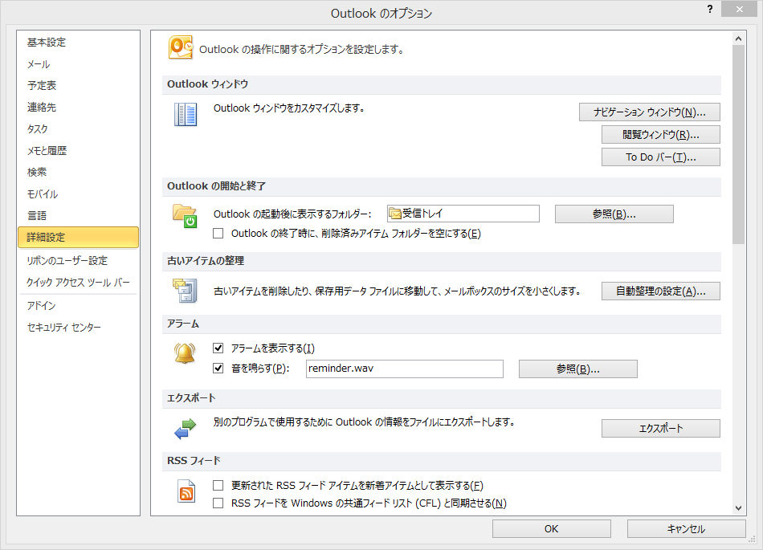Check RSS items shown as new checkbox
763x550 pixels.
point(218,485)
